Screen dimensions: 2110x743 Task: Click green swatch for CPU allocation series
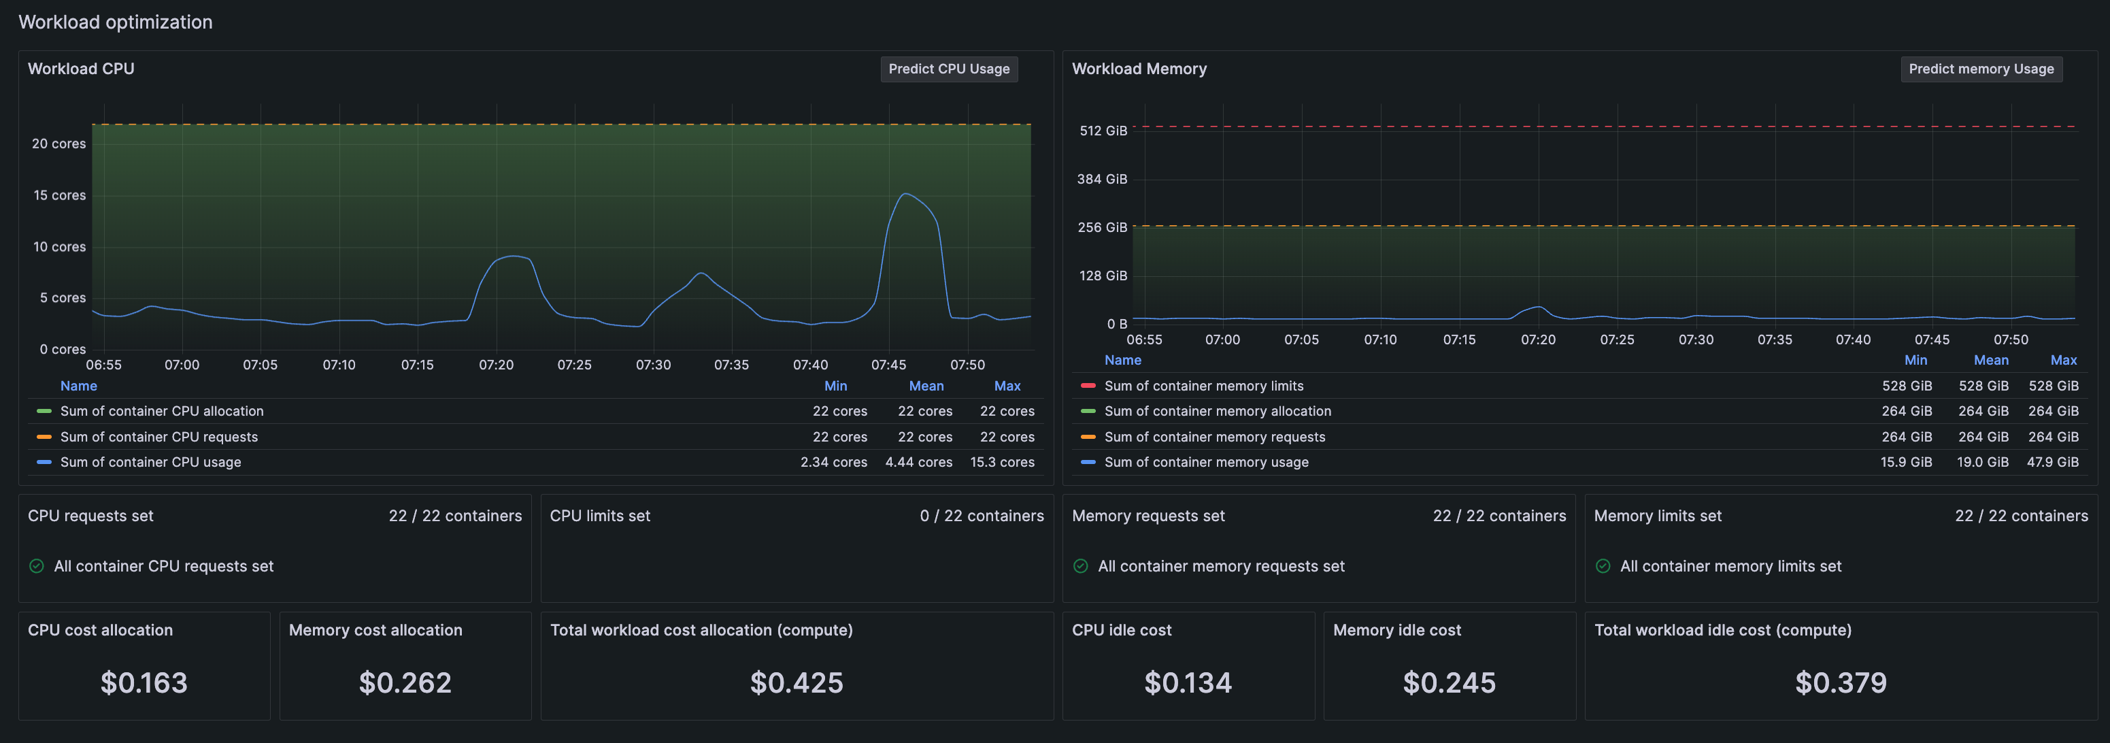(x=44, y=411)
